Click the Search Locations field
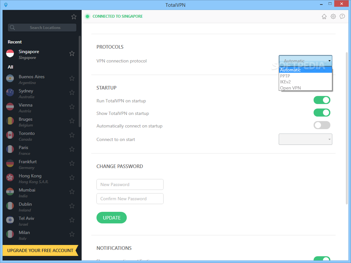Screen dimensions: 351x263 point(42,27)
